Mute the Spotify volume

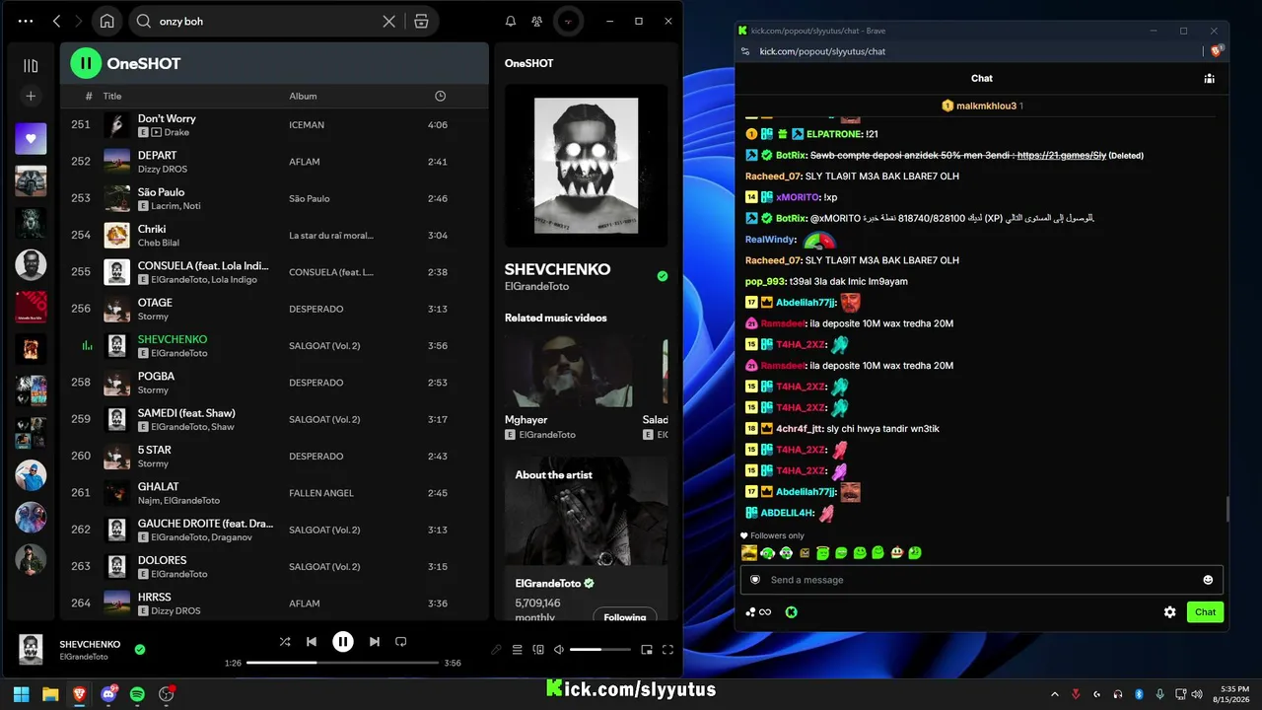click(x=559, y=650)
